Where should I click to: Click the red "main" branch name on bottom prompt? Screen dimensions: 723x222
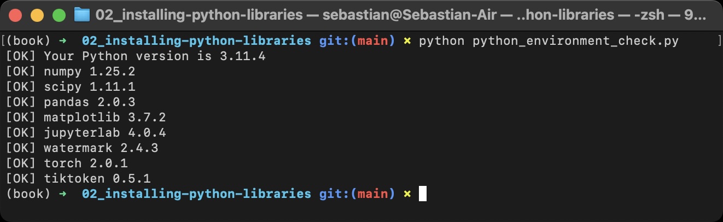click(372, 194)
